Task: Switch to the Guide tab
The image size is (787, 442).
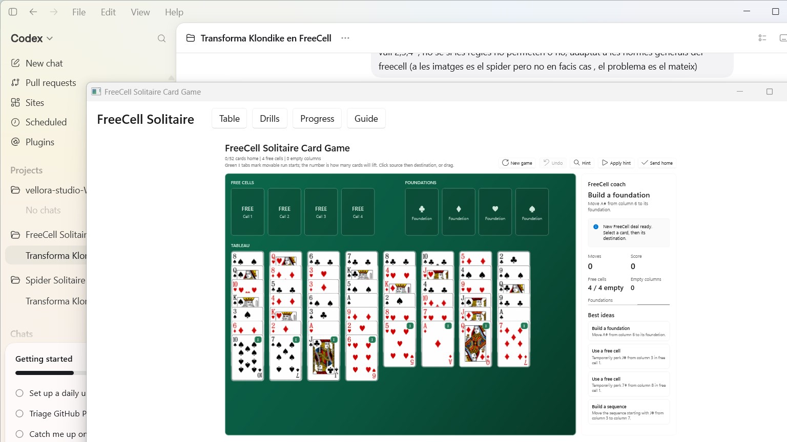Action: coord(366,119)
